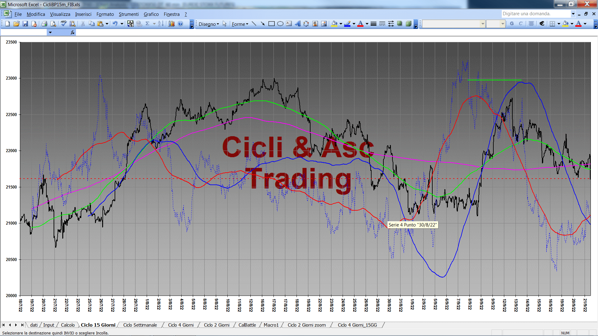
Task: Click the drawing Fill Color yellow swatch
Action: 335,24
